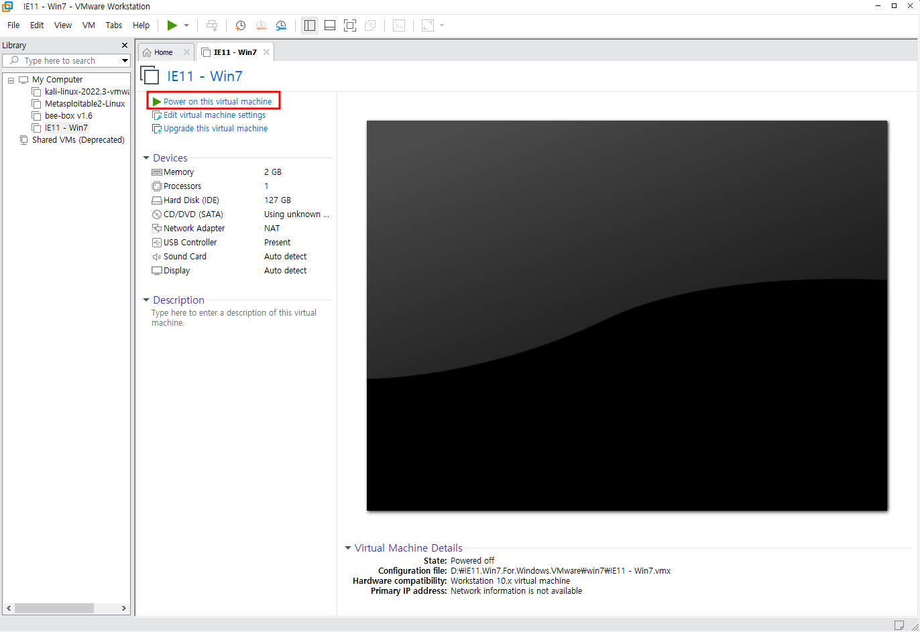920x632 pixels.
Task: Click the stretch guest toolbar icon
Action: point(428,25)
